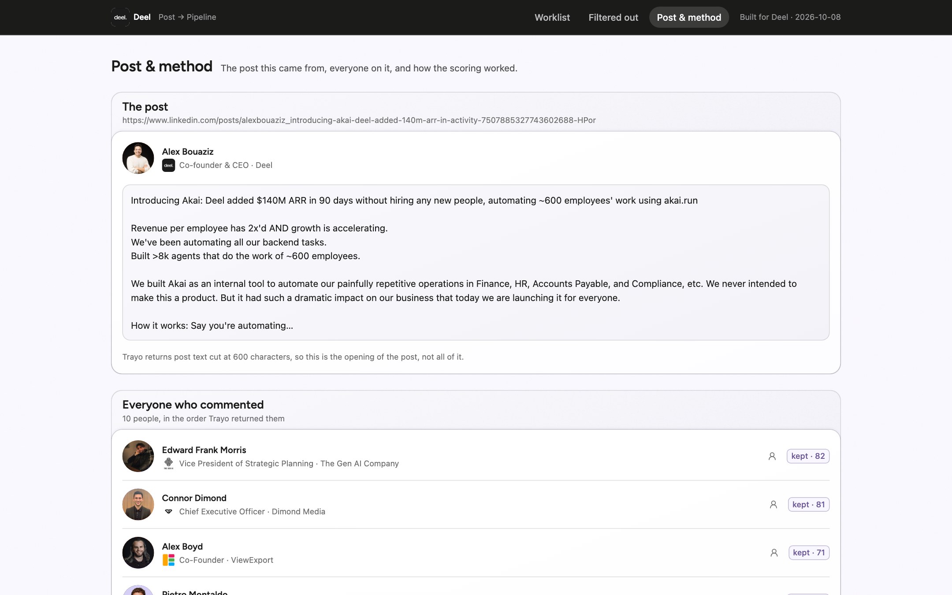This screenshot has height=595, width=952.
Task: Click person icon in Alex Boyd row
Action: click(774, 553)
